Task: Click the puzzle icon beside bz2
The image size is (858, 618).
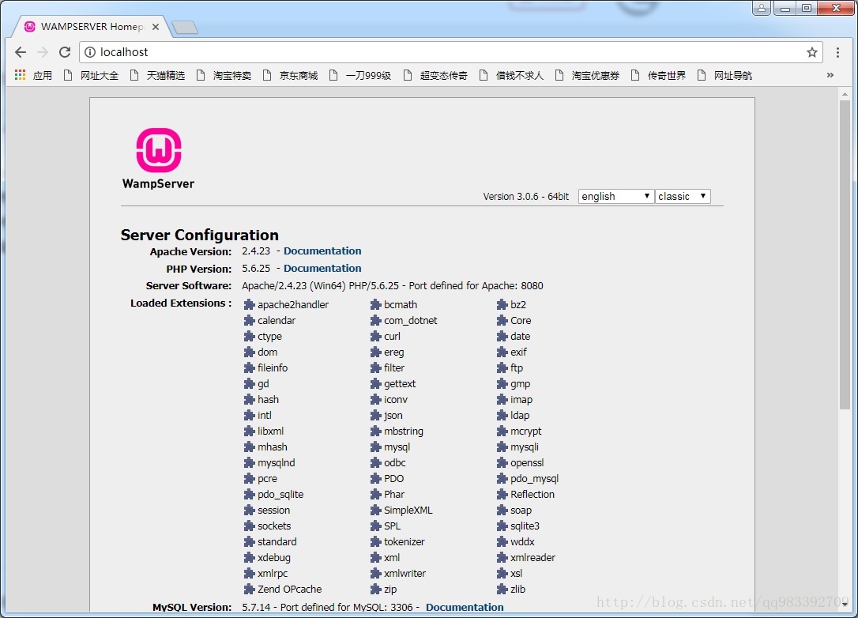Action: click(x=502, y=304)
